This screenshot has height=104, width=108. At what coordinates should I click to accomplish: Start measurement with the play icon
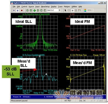pyautogui.click(x=14, y=10)
